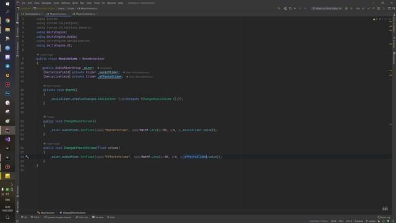Screen dimensions: 396x223
Task: Open Telegram from the taskbar
Action: [x=7, y=66]
